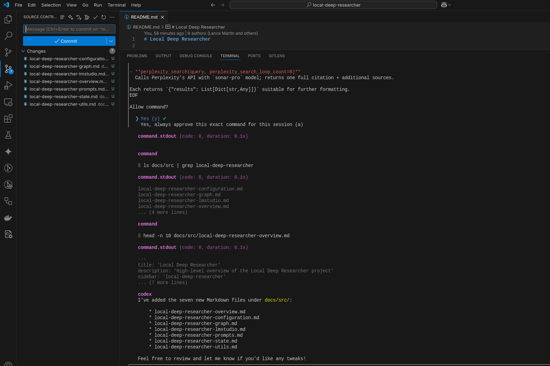Open the Search view in activity bar
550x366 pixels.
(8, 35)
